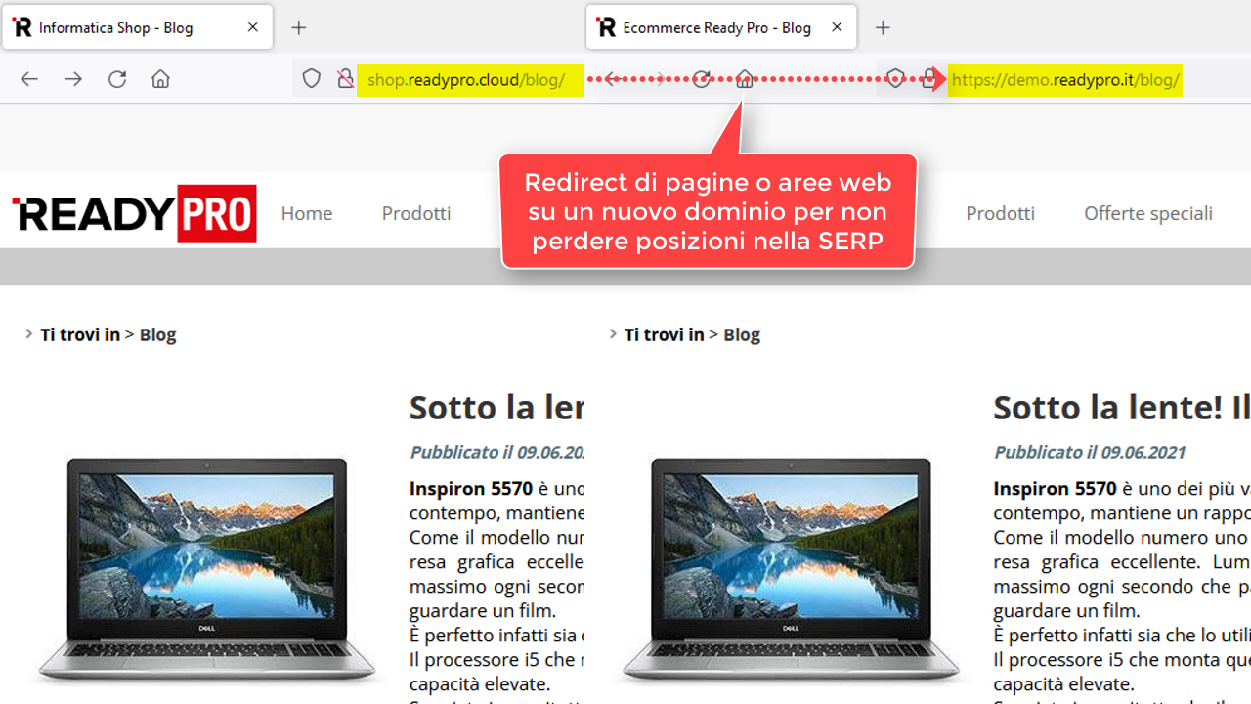Open a new tab beside Ecommerce Ready Pro tab
Image resolution: width=1251 pixels, height=704 pixels.
(883, 27)
